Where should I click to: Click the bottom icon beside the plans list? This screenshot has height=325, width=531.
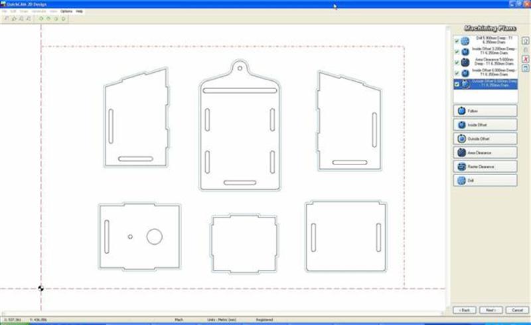[x=525, y=68]
